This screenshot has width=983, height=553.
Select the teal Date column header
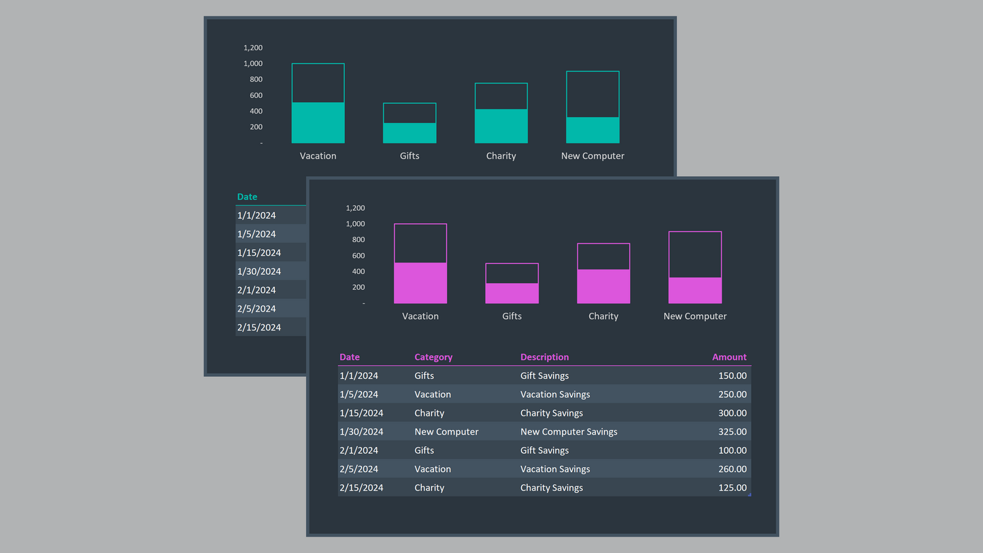pyautogui.click(x=247, y=197)
